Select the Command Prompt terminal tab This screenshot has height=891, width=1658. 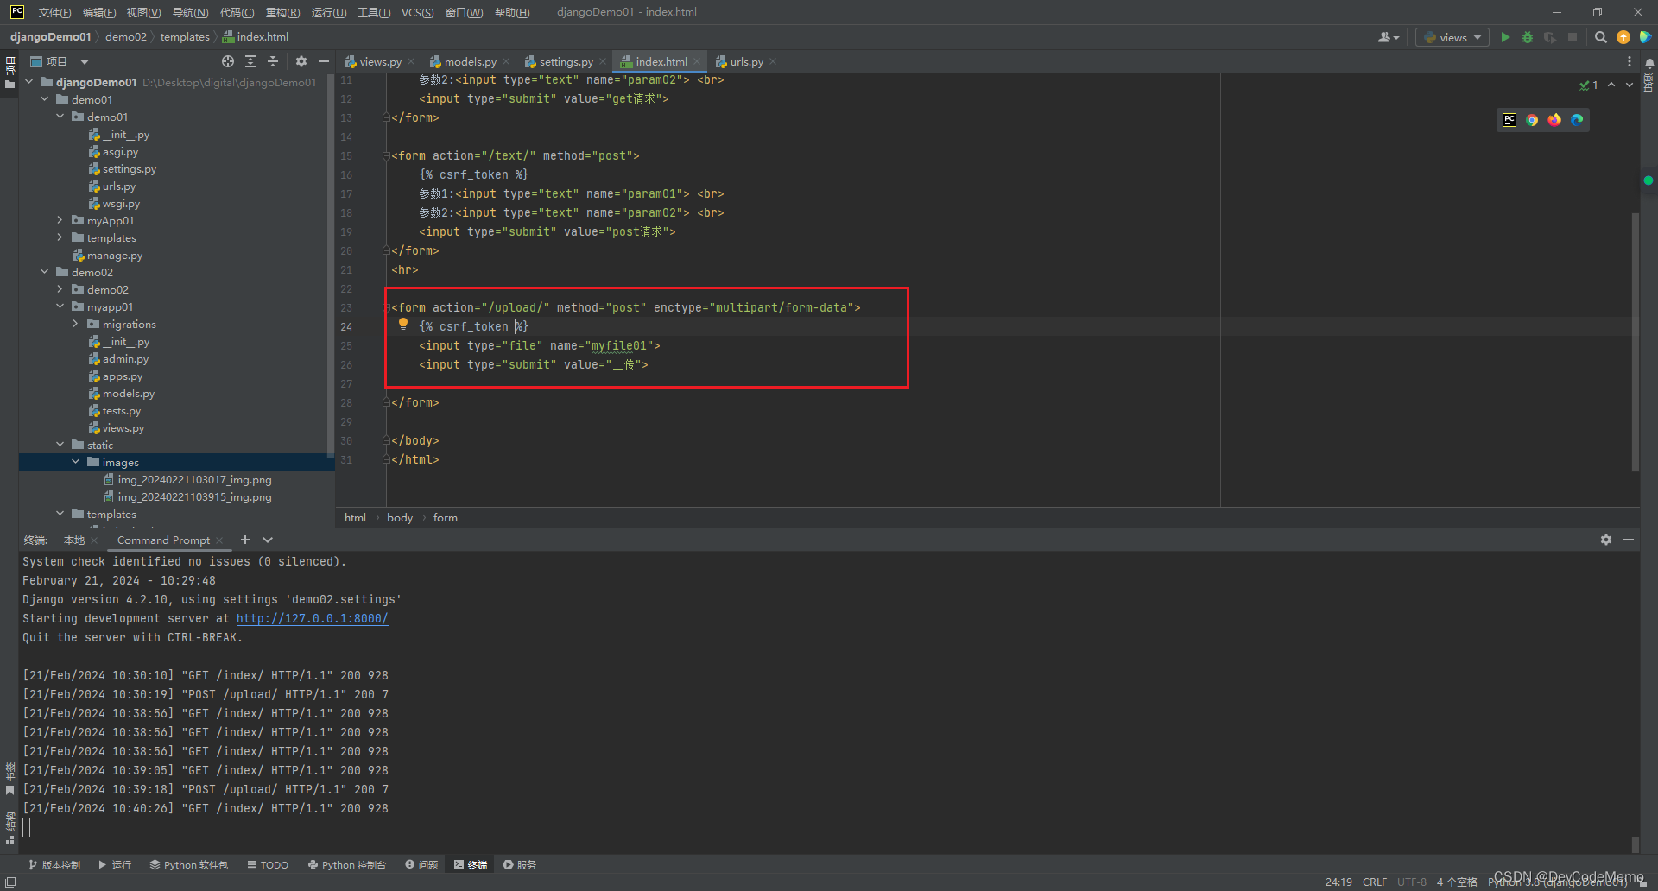click(x=163, y=540)
